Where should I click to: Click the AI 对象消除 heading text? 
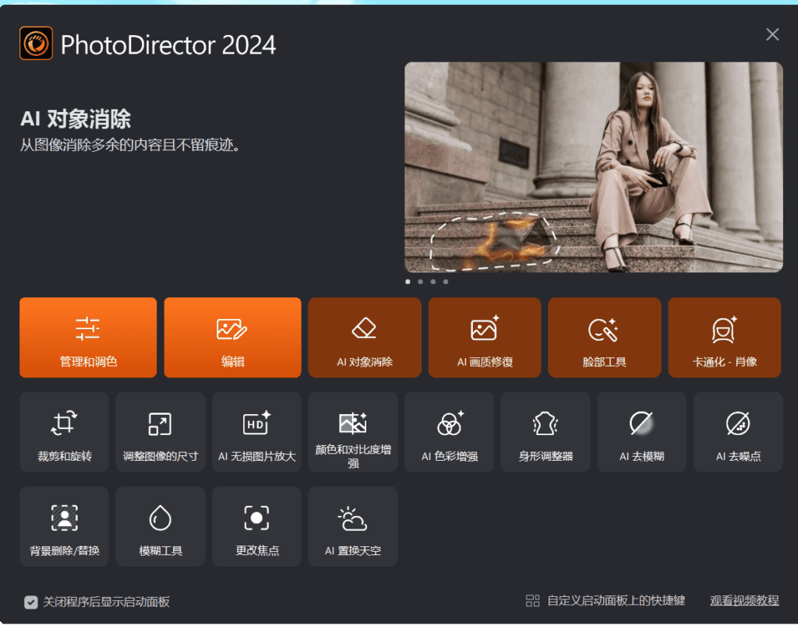click(76, 119)
